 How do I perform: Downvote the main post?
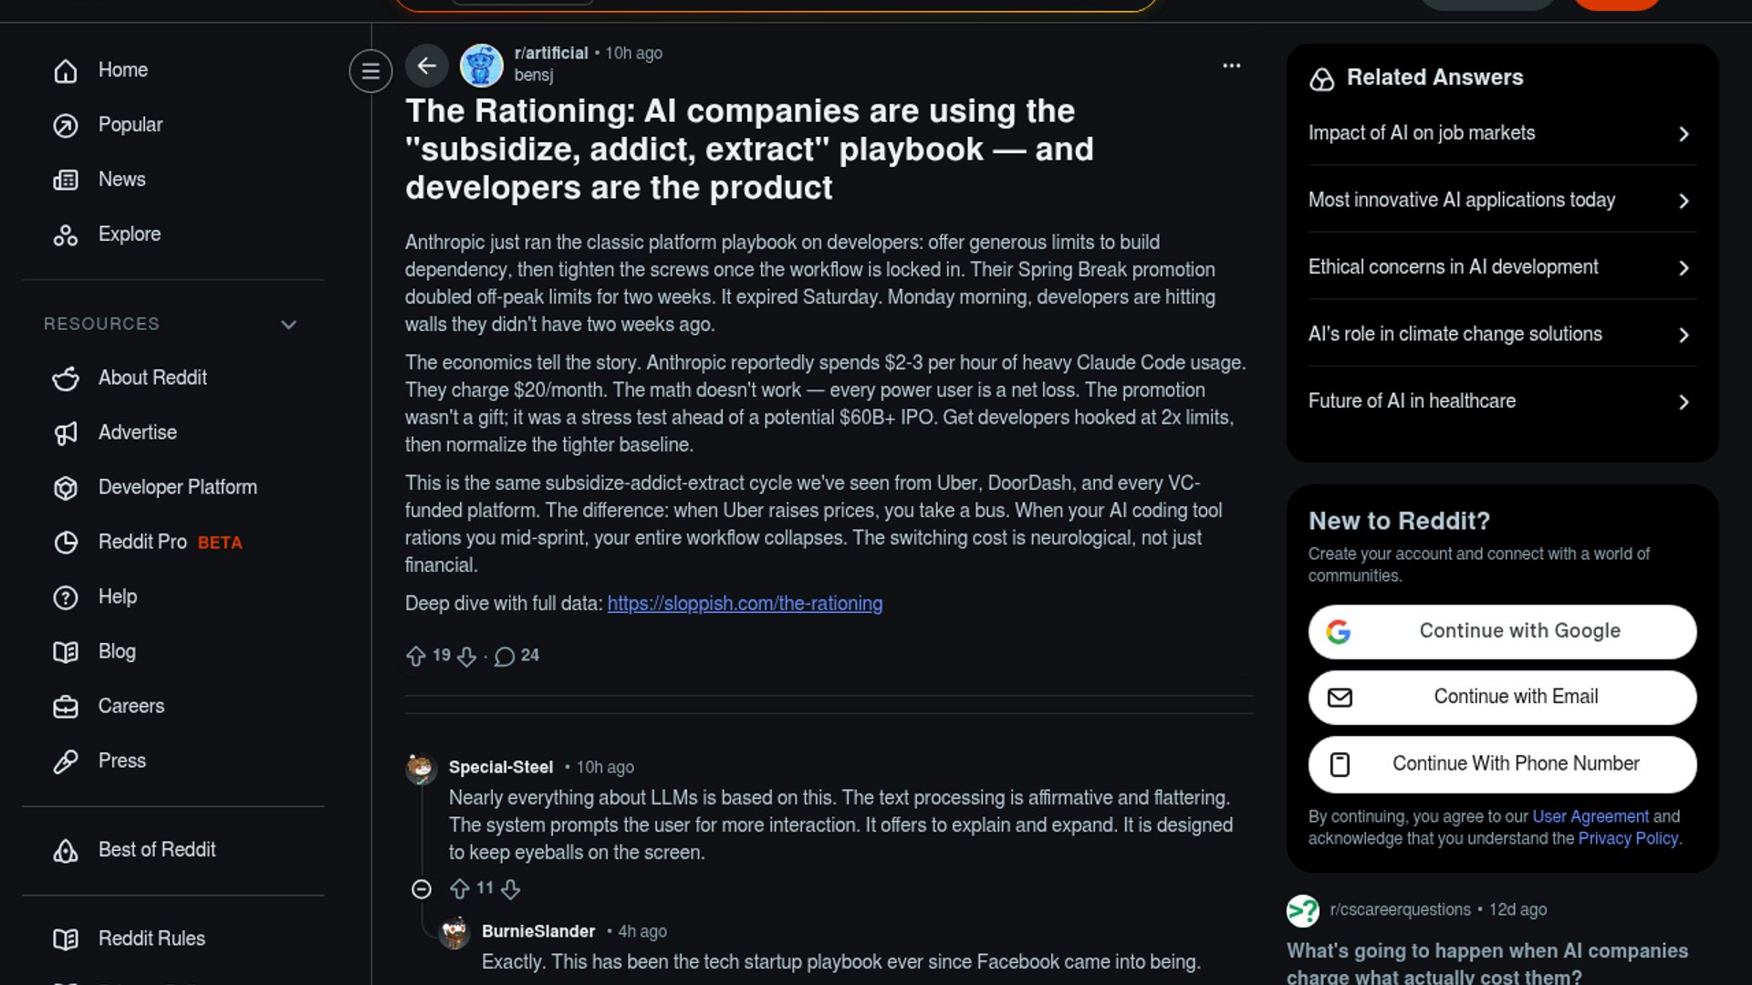click(x=466, y=657)
